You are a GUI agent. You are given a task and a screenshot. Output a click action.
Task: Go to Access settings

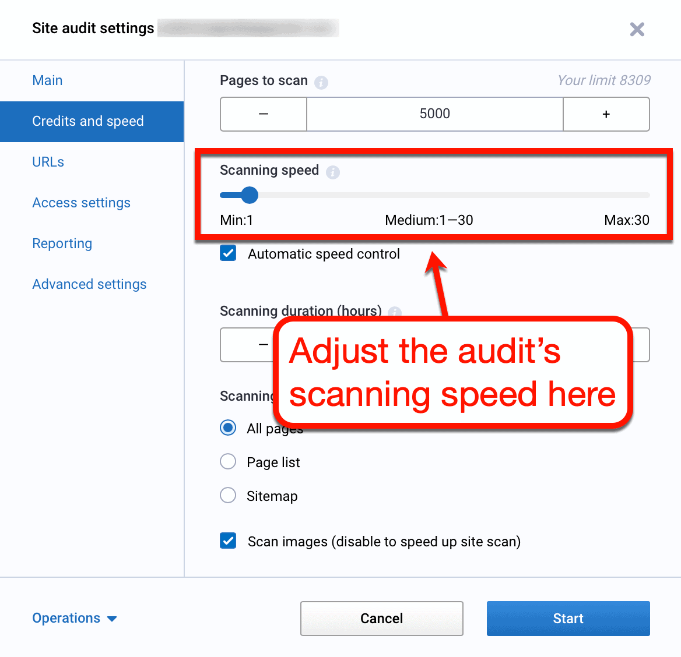click(x=81, y=203)
